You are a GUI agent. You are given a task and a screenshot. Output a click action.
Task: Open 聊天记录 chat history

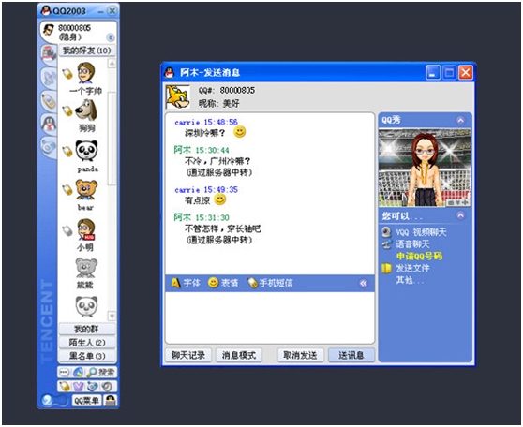pyautogui.click(x=188, y=355)
